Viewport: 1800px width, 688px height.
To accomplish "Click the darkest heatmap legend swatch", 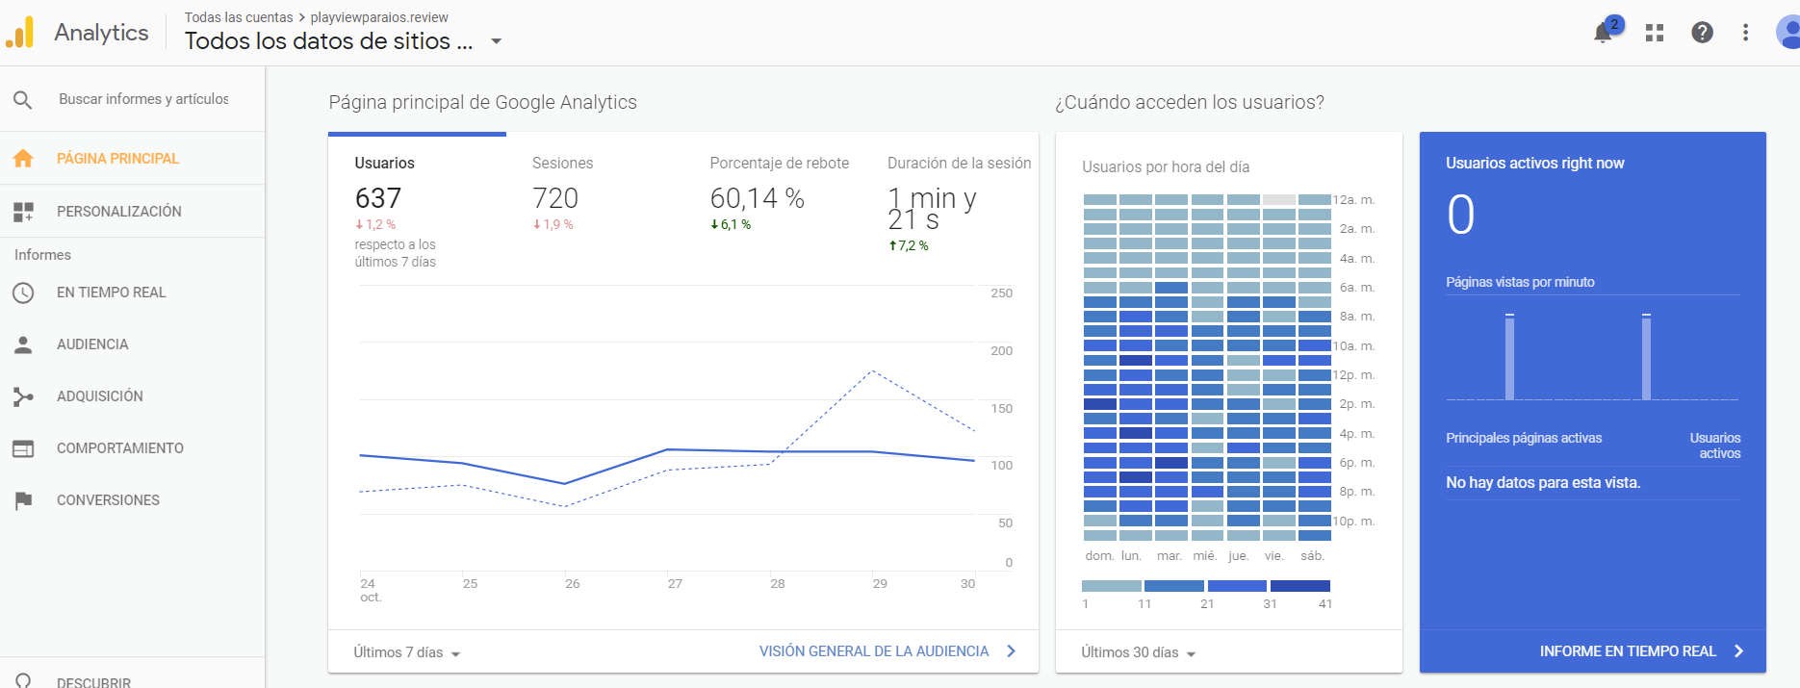I will coord(1300,586).
